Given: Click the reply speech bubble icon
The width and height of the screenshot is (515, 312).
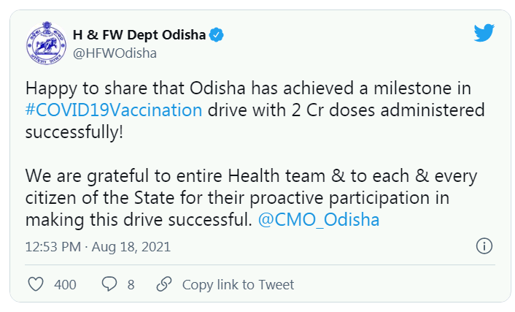Looking at the screenshot, I should click(109, 284).
